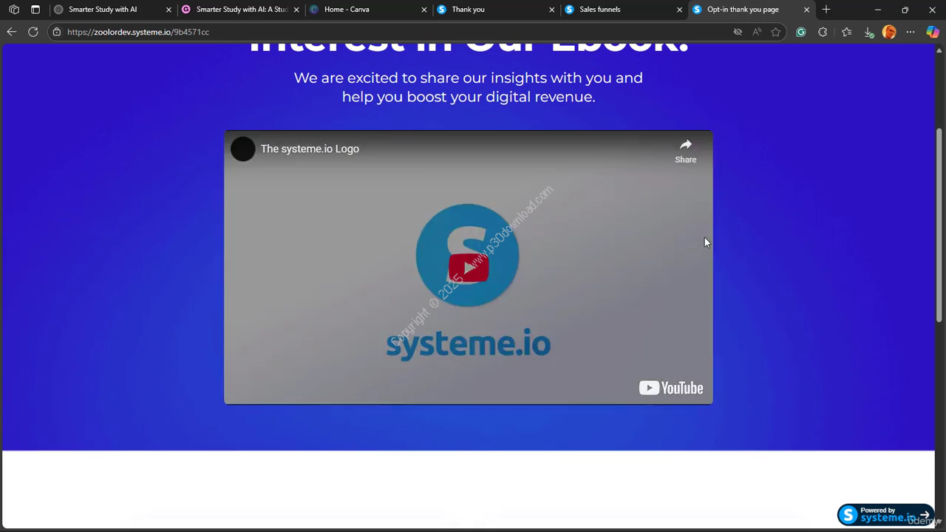Open a new browser tab
Screen dimensions: 946x532
pos(826,10)
